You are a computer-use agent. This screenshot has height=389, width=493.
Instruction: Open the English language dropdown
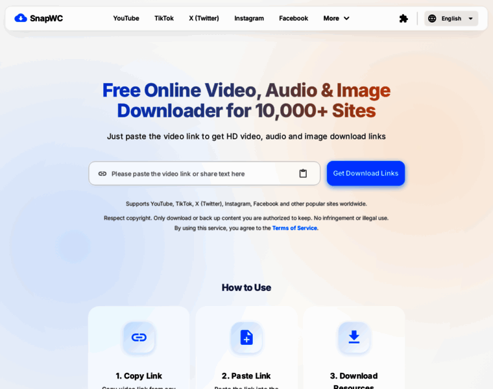tap(451, 19)
